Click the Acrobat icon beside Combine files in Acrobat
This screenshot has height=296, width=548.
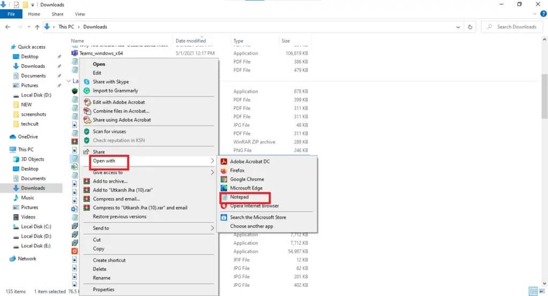coord(87,111)
